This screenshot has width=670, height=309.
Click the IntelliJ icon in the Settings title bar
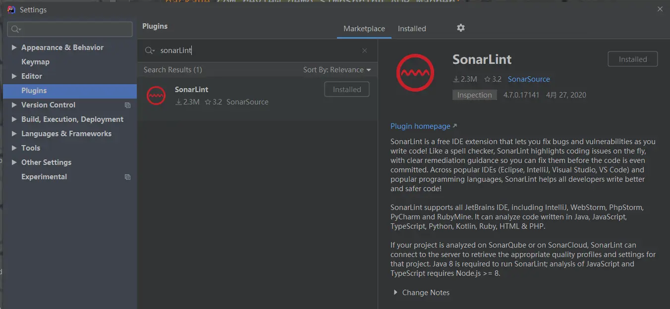(11, 9)
